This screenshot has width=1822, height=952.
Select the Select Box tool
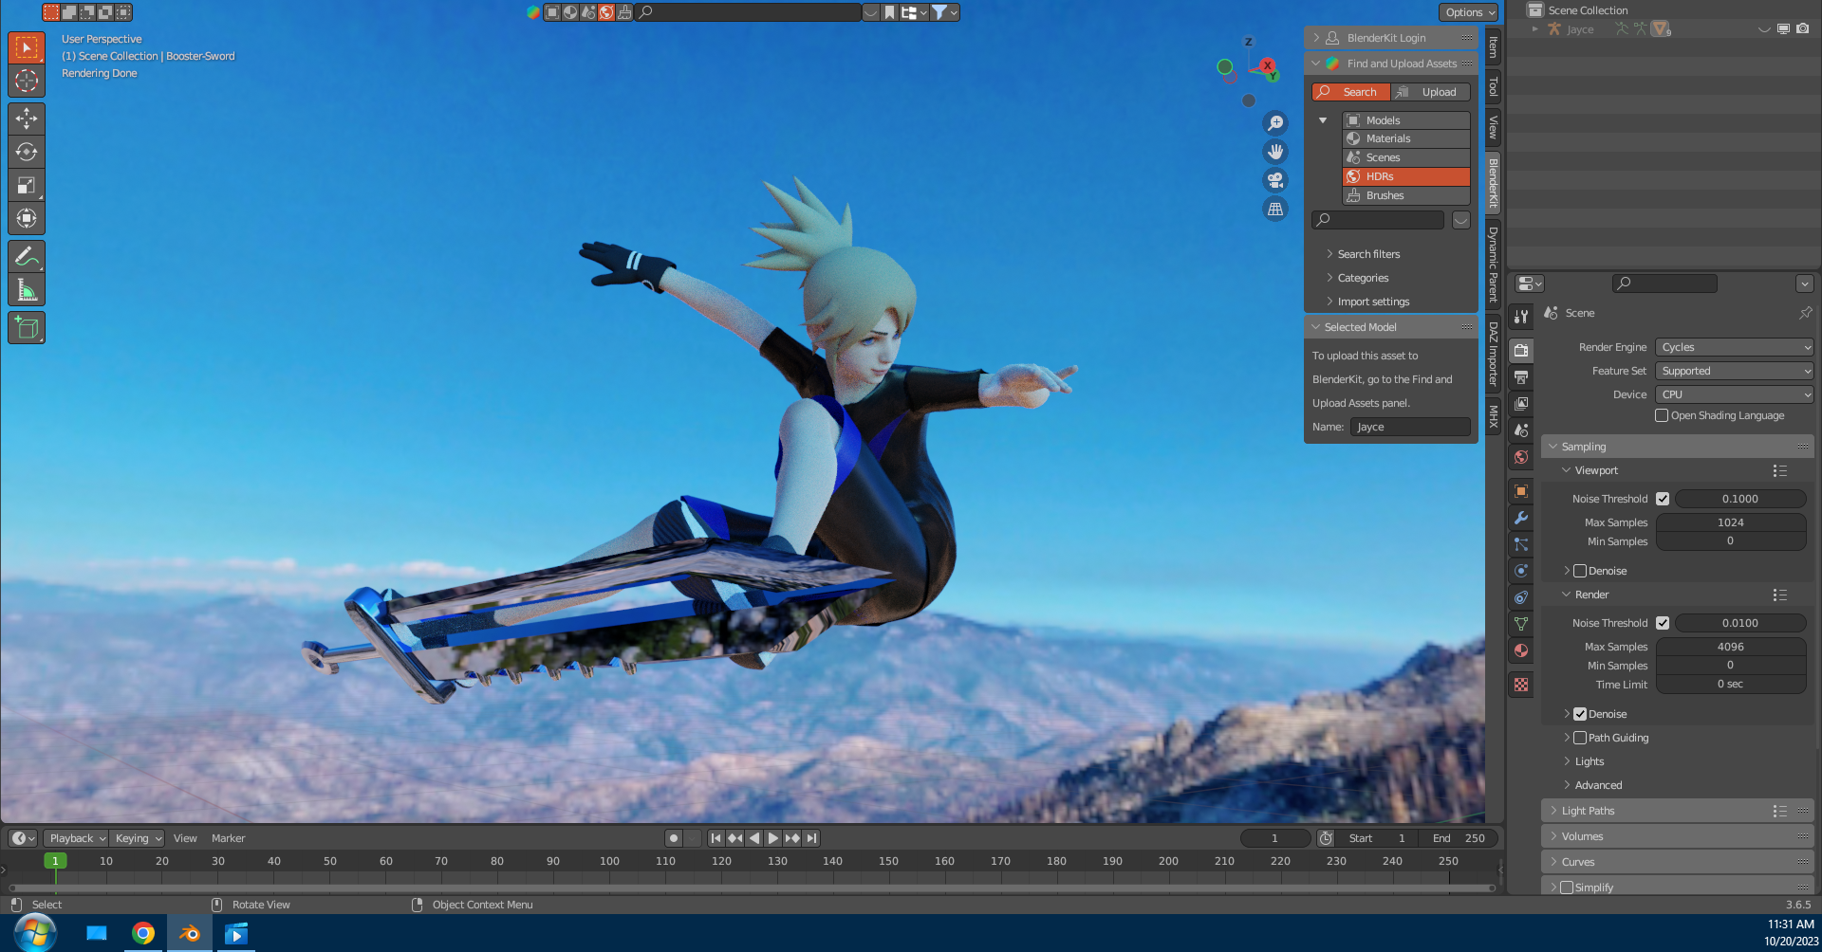pyautogui.click(x=27, y=47)
